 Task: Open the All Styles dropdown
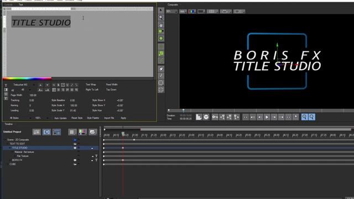click(x=30, y=118)
